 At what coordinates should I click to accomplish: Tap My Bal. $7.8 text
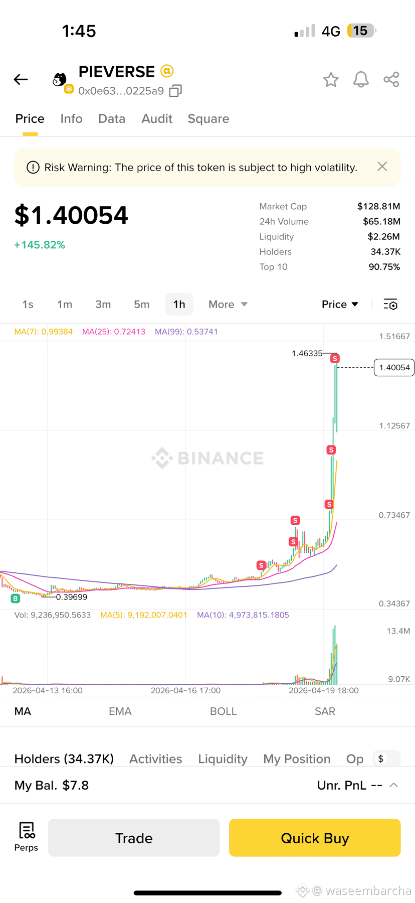52,785
